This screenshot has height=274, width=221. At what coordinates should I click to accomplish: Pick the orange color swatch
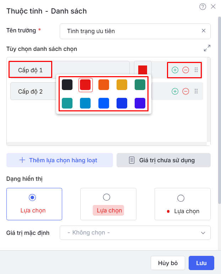pyautogui.click(x=104, y=85)
